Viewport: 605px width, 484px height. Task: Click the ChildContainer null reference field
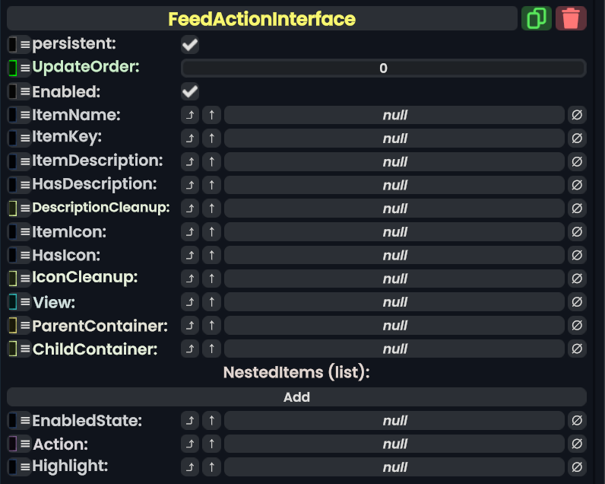(394, 349)
